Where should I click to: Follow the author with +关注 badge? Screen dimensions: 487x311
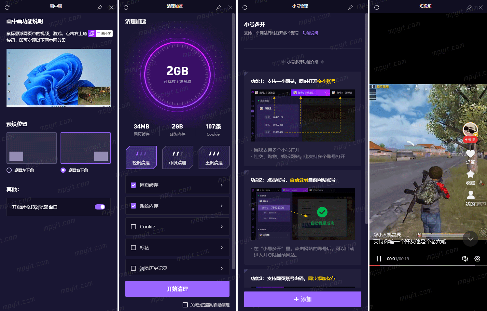470,140
